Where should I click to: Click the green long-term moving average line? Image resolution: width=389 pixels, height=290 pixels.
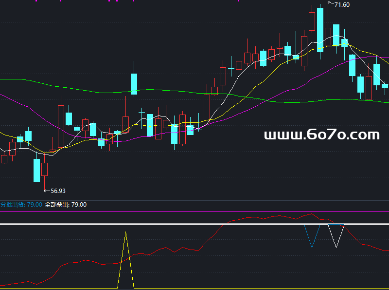pyautogui.click(x=74, y=89)
